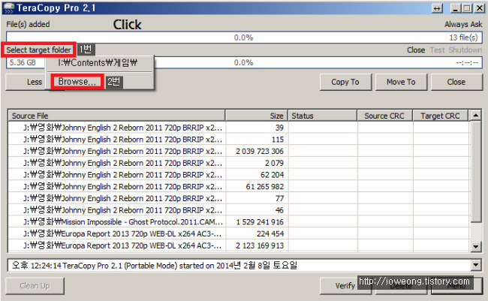The image size is (488, 301).
Task: Sort by the Source File column header
Action: pyautogui.click(x=116, y=116)
